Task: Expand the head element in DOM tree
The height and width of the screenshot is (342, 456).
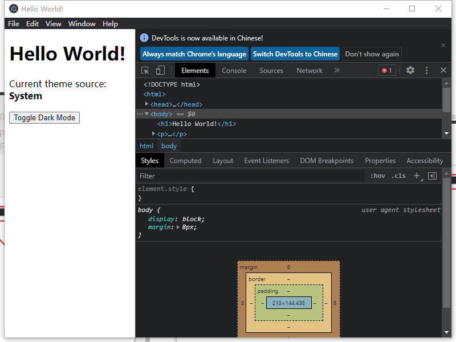Action: click(x=147, y=104)
